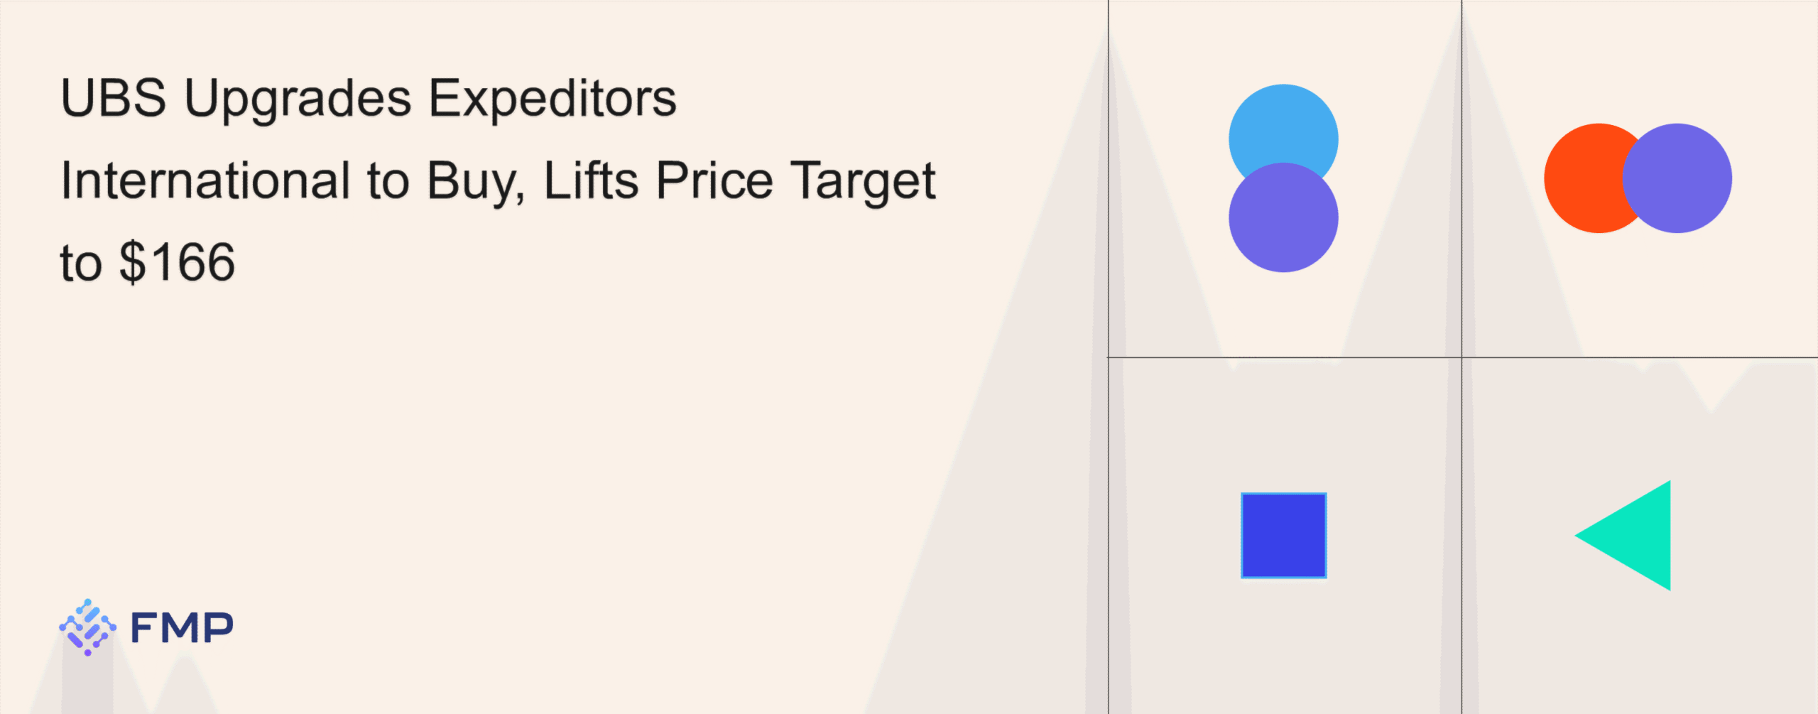
Task: Click "Buy," in the headline
Action: coord(476,180)
